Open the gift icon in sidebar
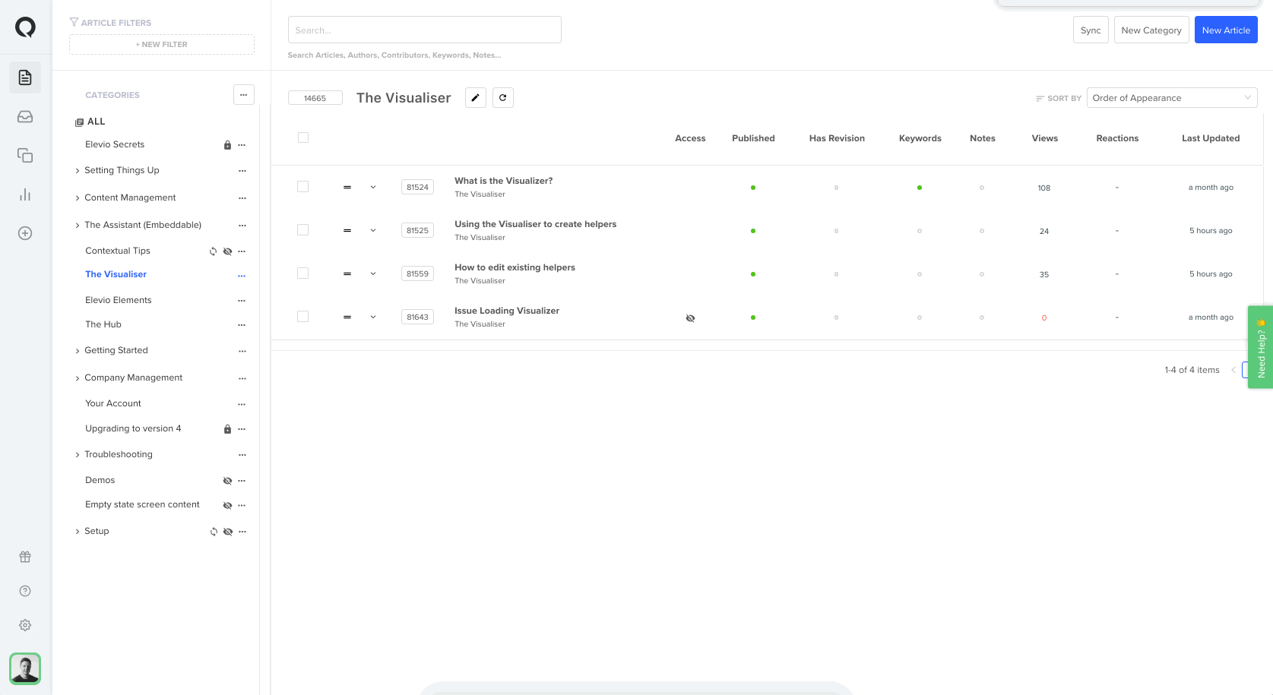 (25, 557)
